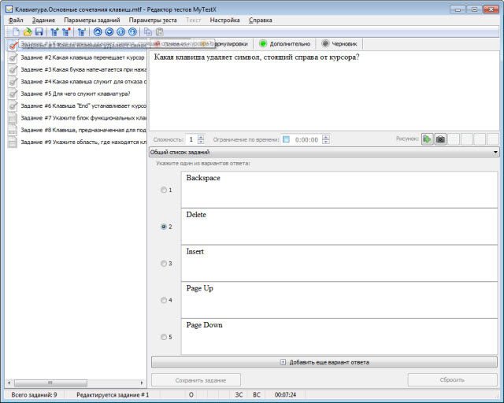Click the save floppy disk icon
Image resolution: width=504 pixels, height=403 pixels.
click(39, 32)
